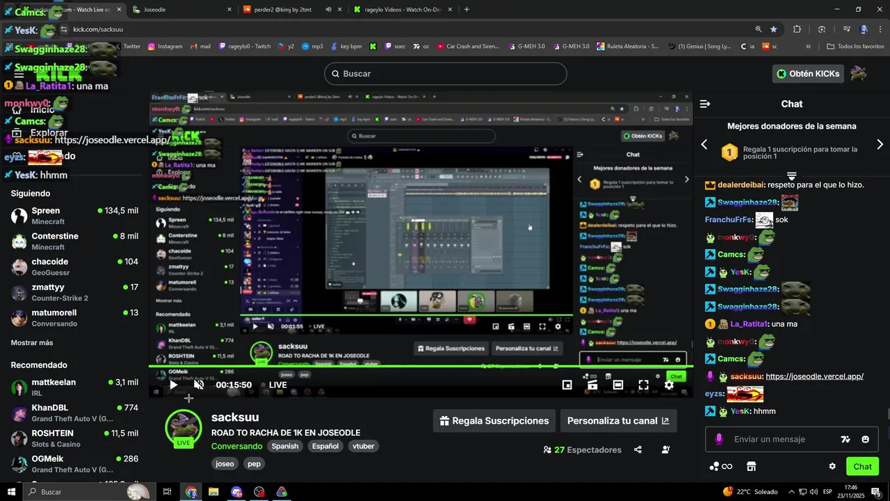
Task: Open the browser extensions puzzle icon
Action: tap(797, 29)
